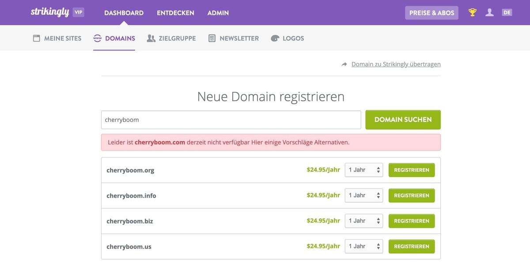Open the user profile icon

[x=490, y=12]
